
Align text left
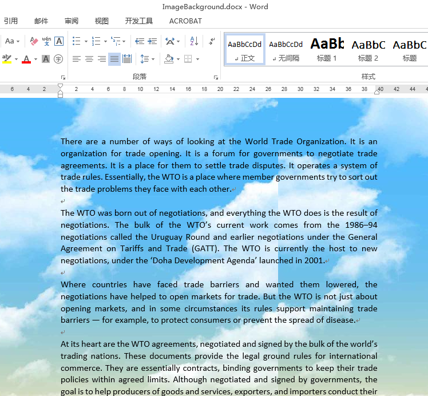(77, 59)
